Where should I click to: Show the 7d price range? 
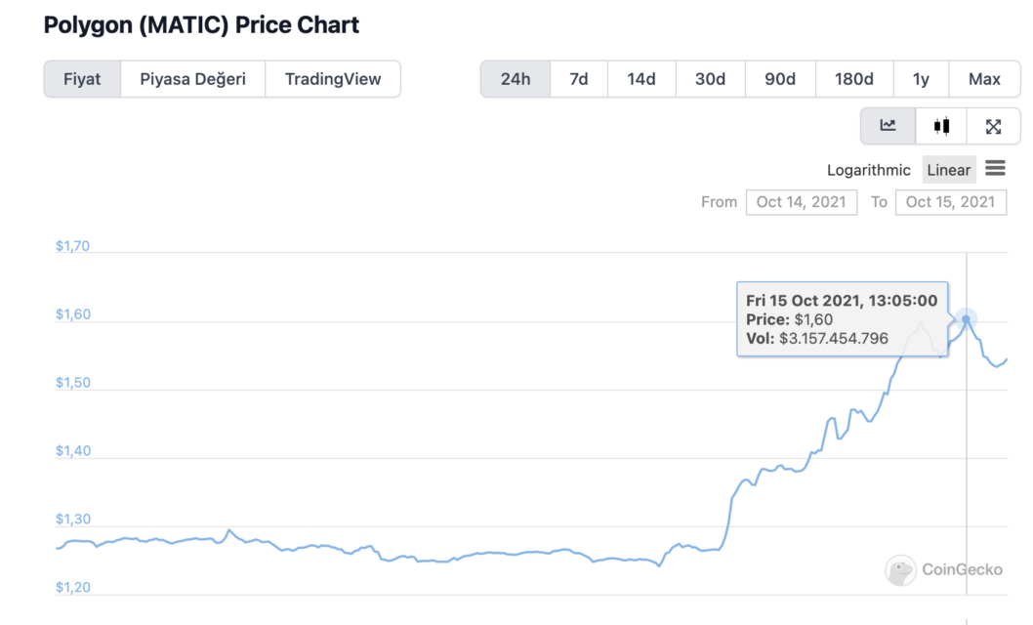tap(578, 79)
